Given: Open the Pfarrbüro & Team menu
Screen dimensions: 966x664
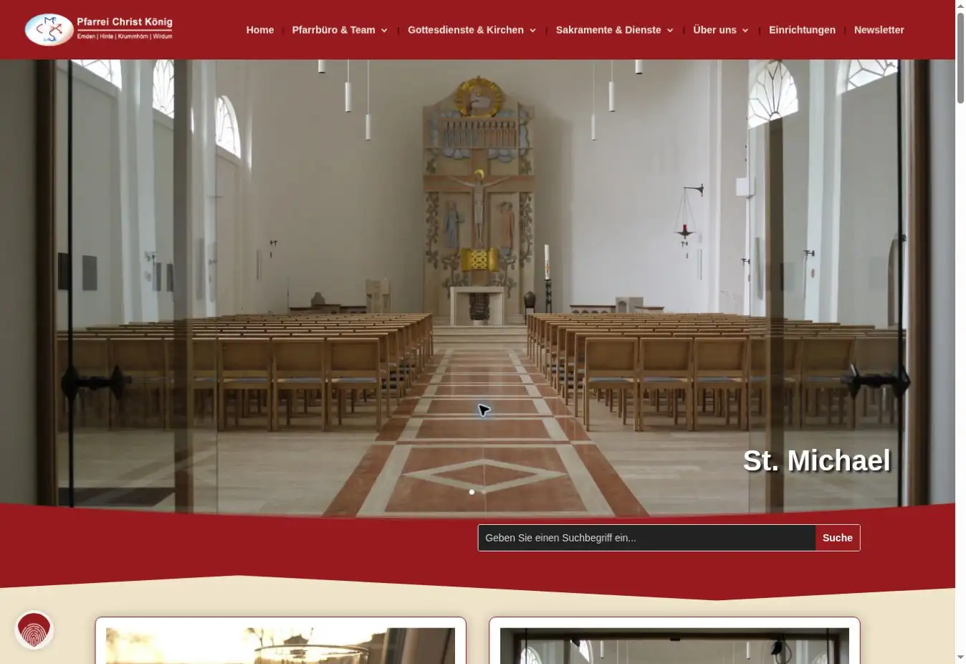Looking at the screenshot, I should click(333, 30).
